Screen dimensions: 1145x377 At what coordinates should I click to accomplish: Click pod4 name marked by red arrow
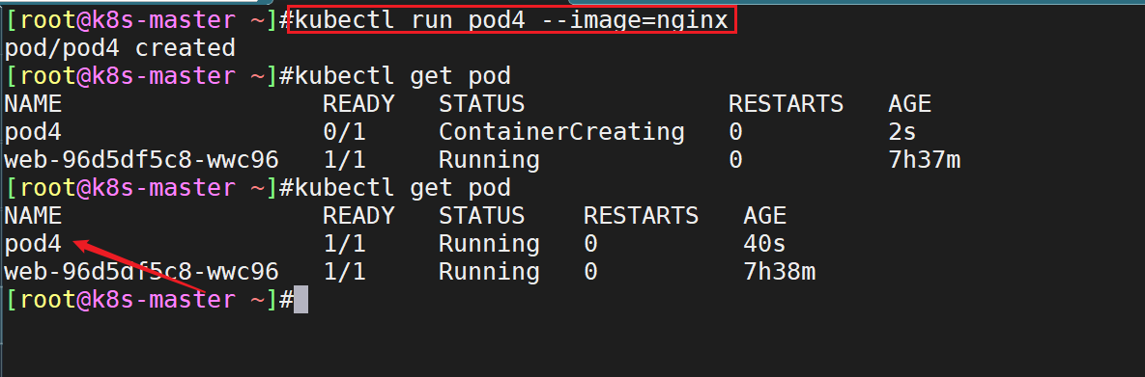click(34, 244)
